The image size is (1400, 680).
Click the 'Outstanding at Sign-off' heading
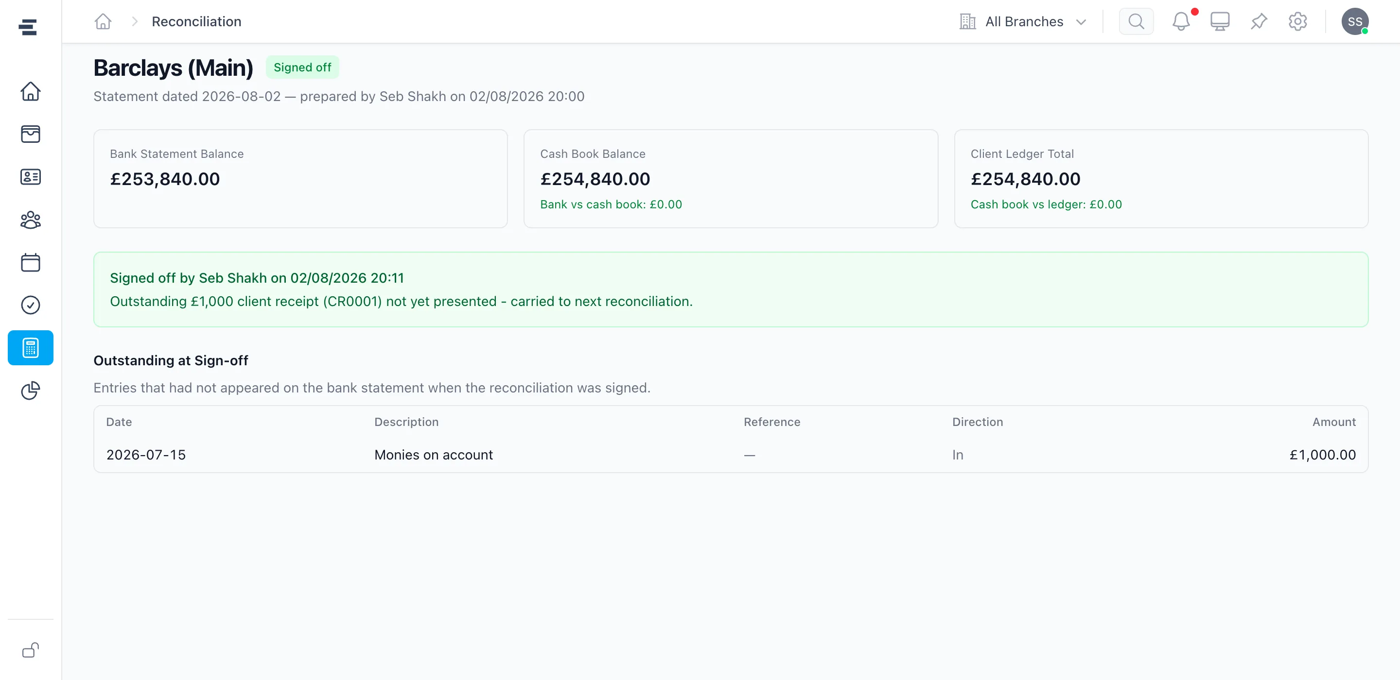click(x=171, y=360)
